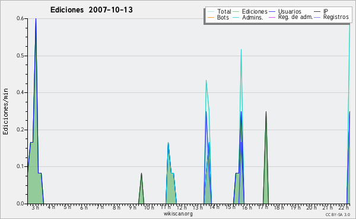Image resolution: width=356 pixels, height=219 pixels.
Task: Click the "Total" legend label
Action: [224, 11]
